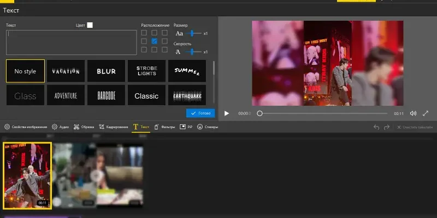Viewport: 437px width, 218px height.
Task: Switch to the PiP tab
Action: (186, 127)
